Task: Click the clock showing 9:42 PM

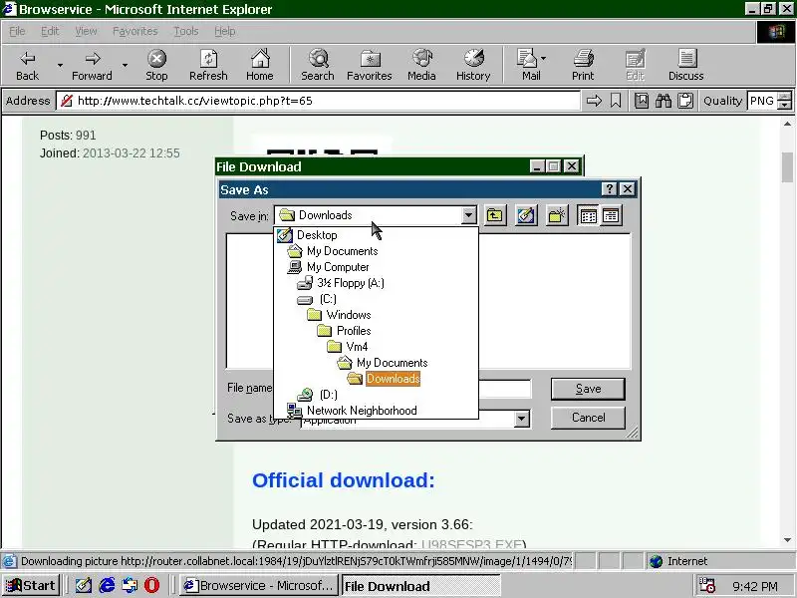Action: 755,586
